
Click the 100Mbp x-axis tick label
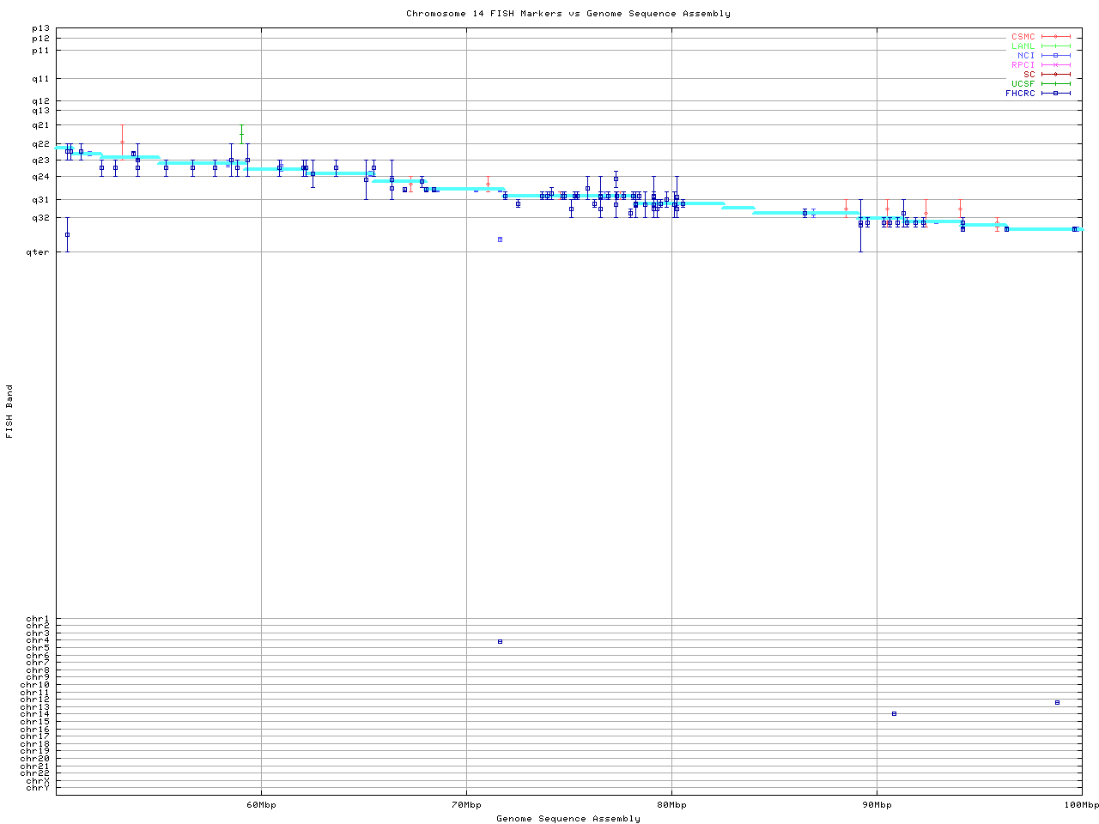1081,805
